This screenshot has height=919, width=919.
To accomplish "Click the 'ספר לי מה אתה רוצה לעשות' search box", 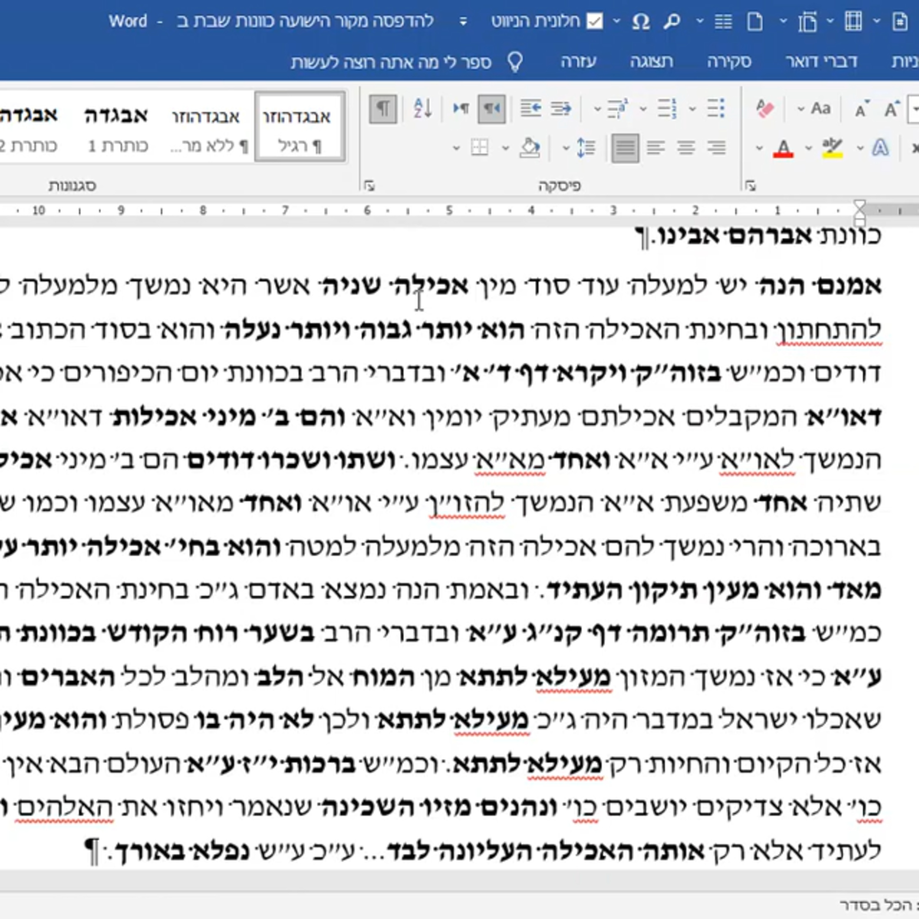I will pyautogui.click(x=391, y=62).
